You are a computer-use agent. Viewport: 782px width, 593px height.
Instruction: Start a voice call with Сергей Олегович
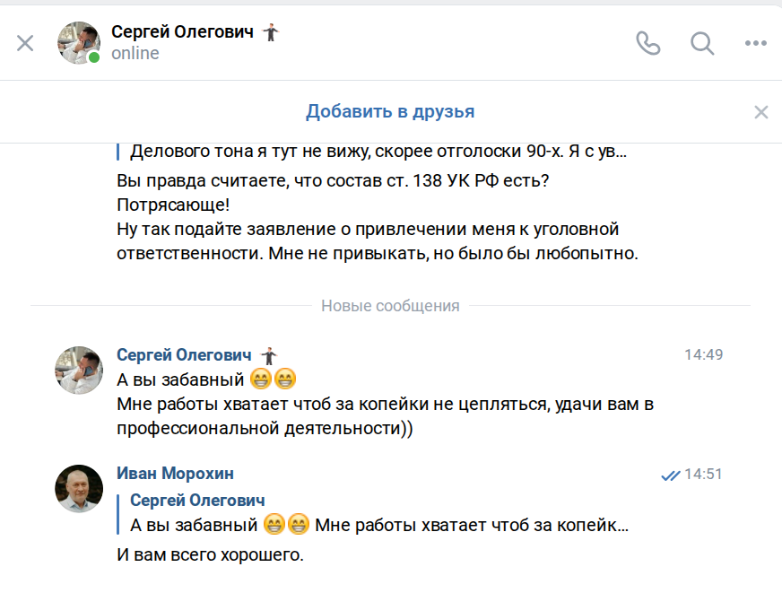(647, 43)
